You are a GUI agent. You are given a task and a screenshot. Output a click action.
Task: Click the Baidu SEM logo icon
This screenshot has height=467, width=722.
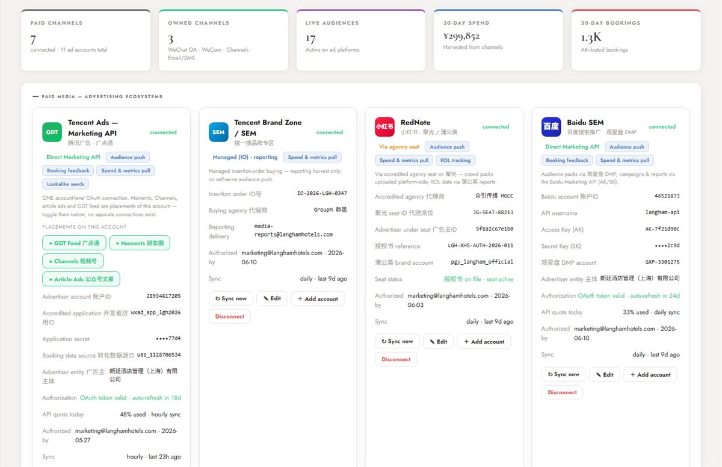click(x=551, y=127)
